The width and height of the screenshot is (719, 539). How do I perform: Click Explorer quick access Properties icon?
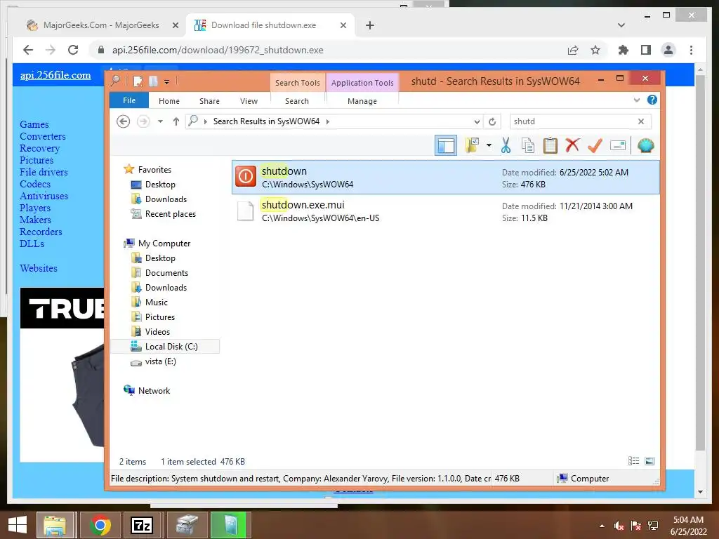point(138,81)
